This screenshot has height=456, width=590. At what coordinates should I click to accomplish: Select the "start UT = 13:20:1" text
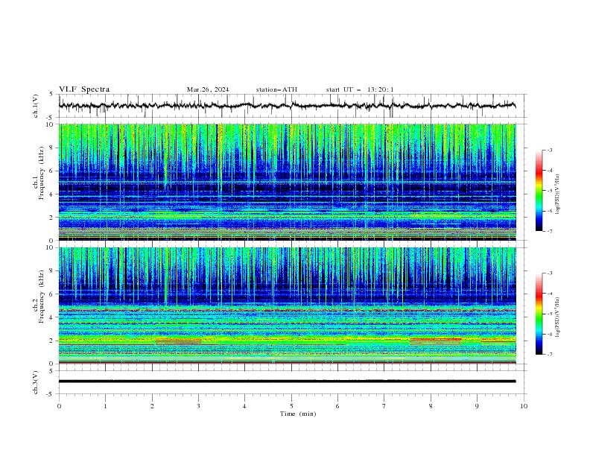[x=360, y=89]
